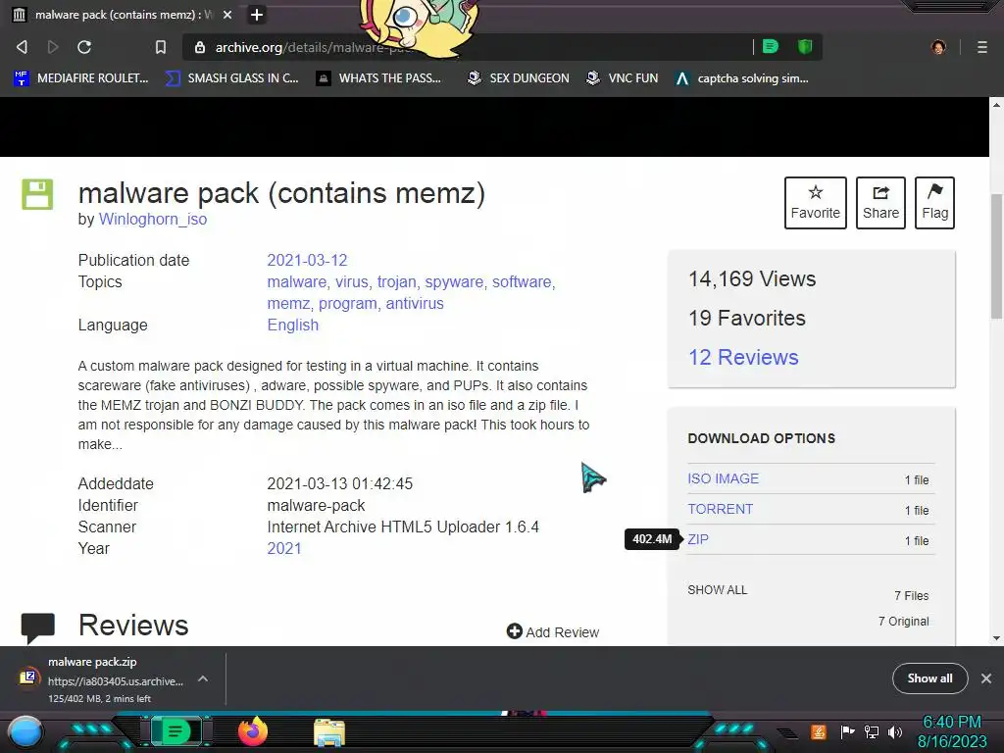Click the 2021-03-12 publication date link

[x=307, y=260]
